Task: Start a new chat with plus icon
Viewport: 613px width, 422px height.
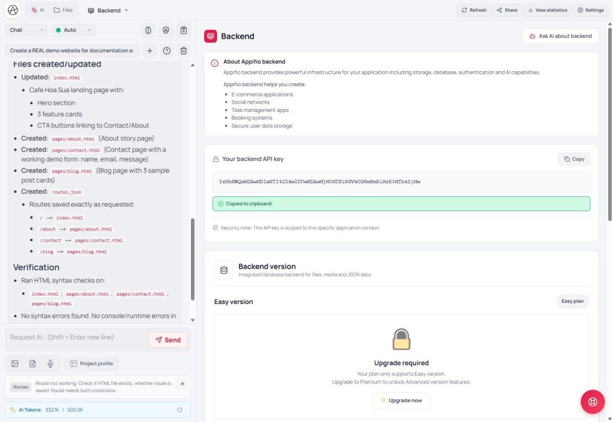Action: point(149,51)
